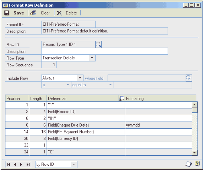This screenshot has height=170, width=203.
Task: Click the row Description text field
Action: [x=104, y=51]
